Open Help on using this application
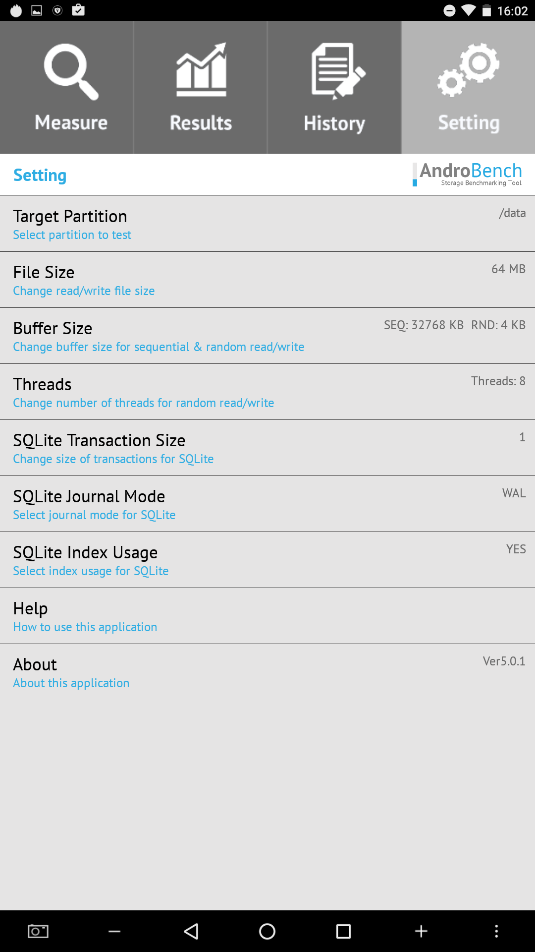The width and height of the screenshot is (535, 952). 267,616
